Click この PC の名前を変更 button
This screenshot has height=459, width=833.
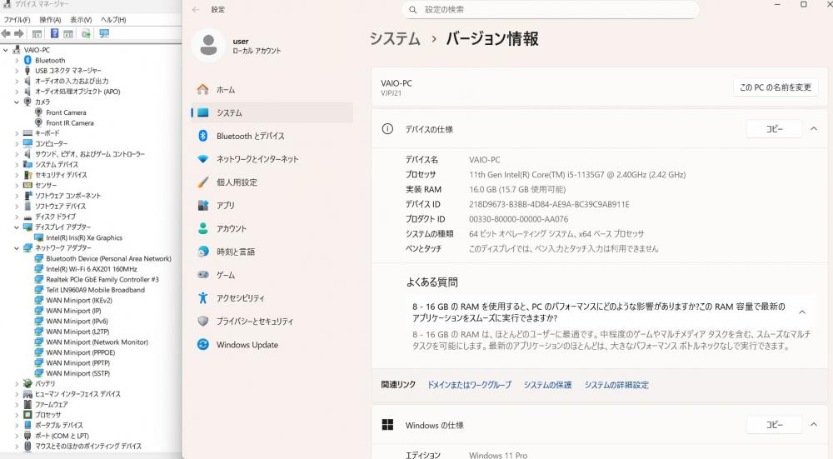pos(776,87)
